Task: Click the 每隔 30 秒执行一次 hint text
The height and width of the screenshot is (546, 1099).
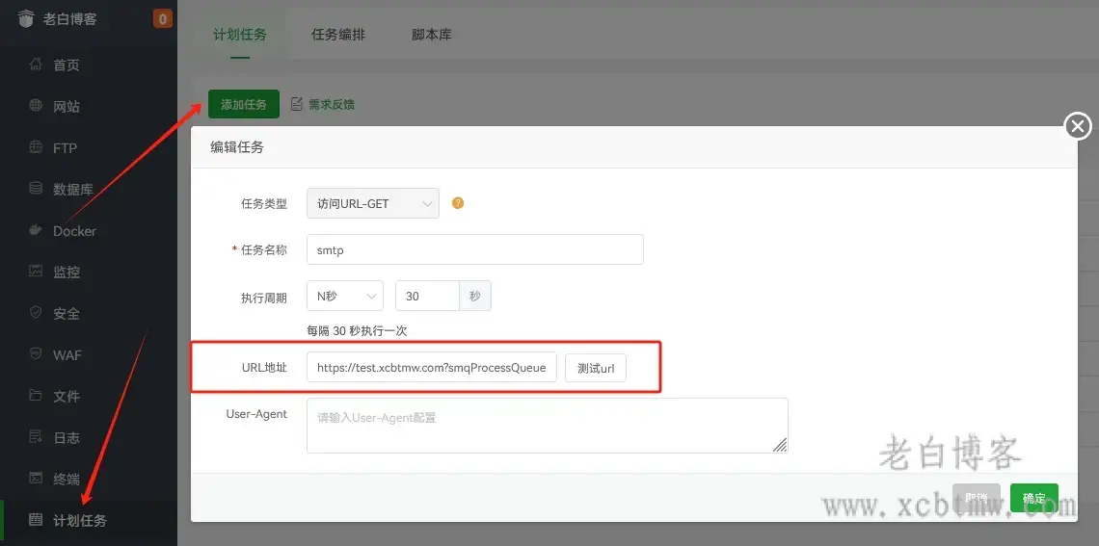Action: pos(357,331)
